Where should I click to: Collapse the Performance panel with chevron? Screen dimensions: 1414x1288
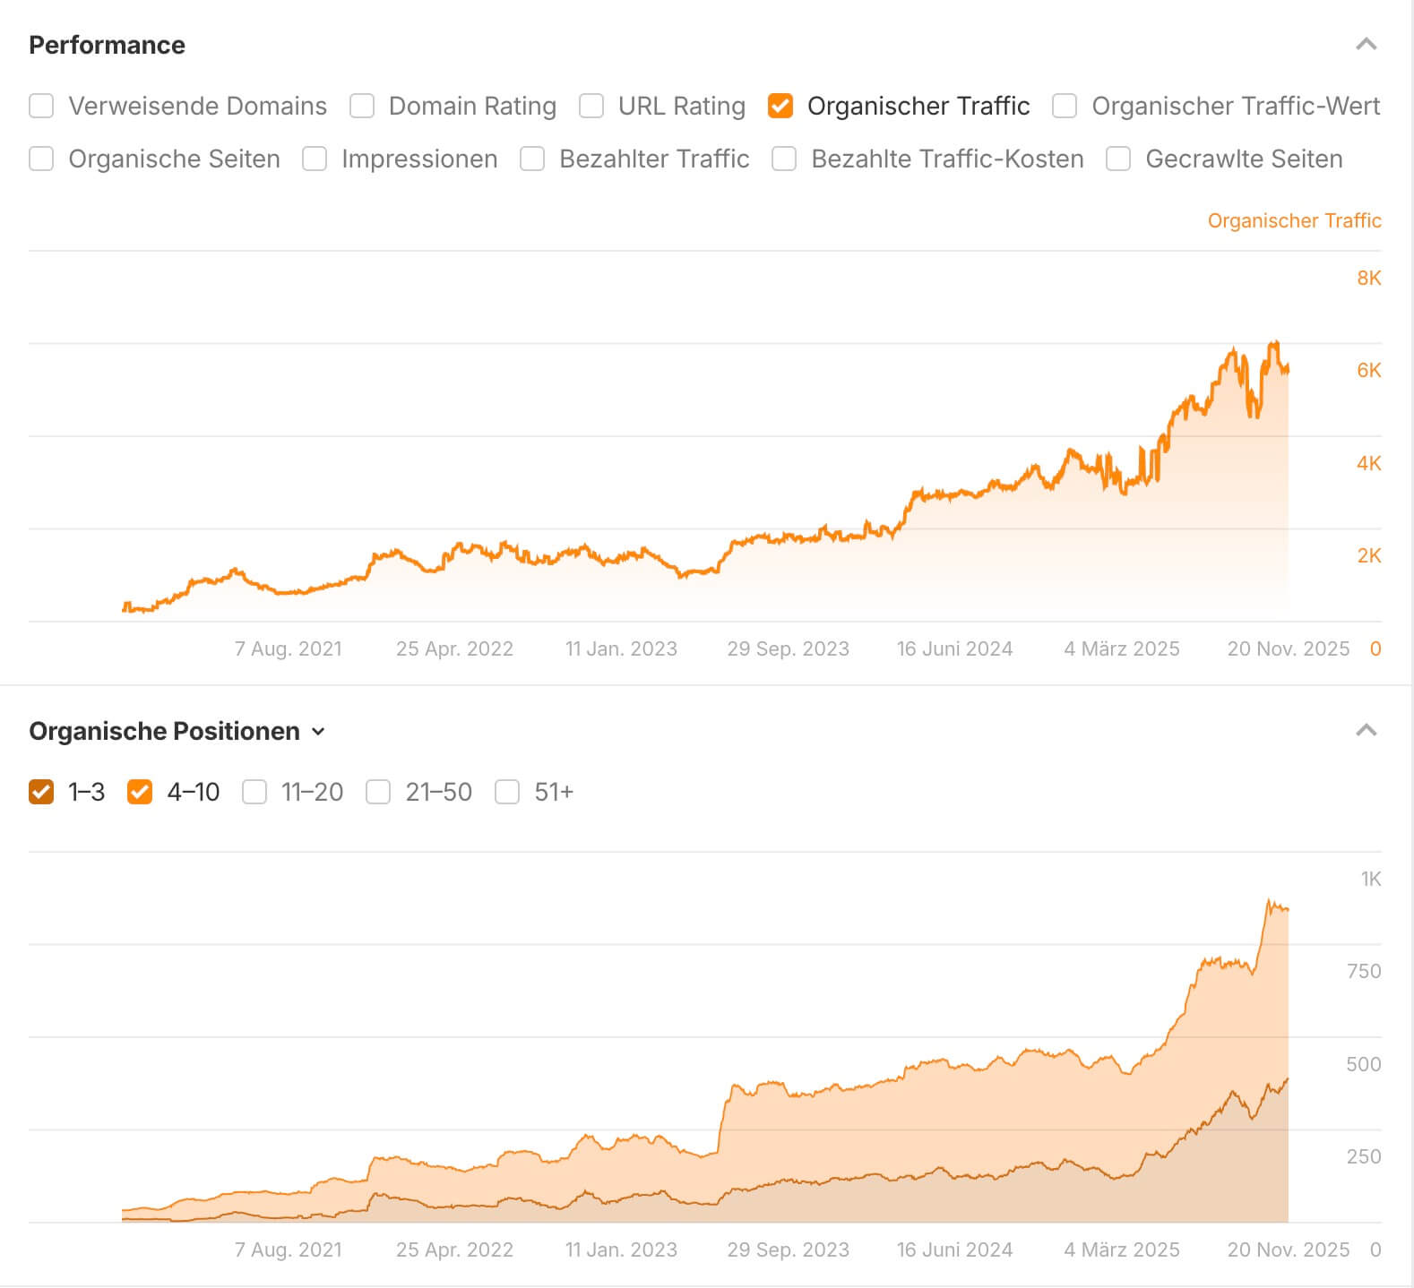1366,45
